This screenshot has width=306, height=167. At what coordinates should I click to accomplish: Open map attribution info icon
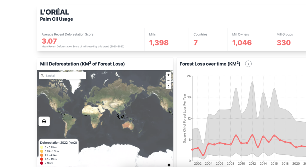pos(169,165)
